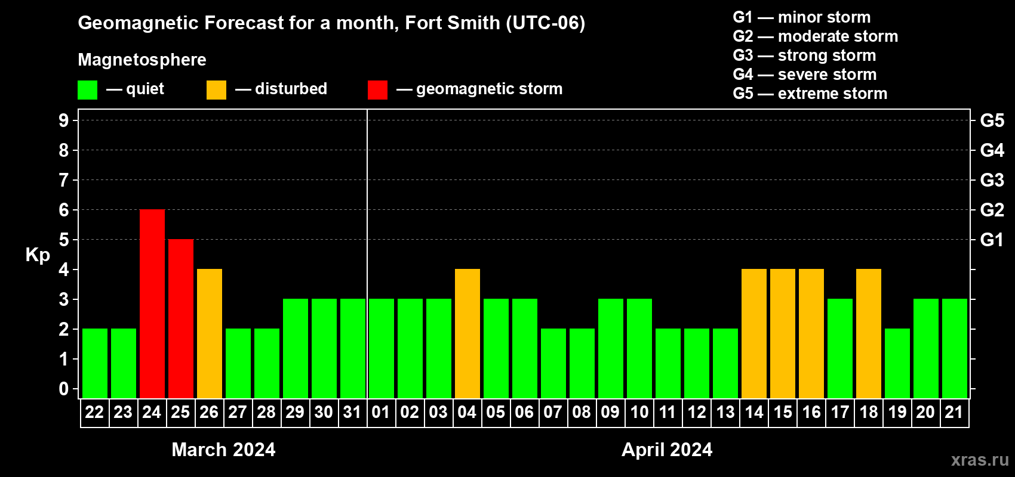Click the G4 label on right axis
1015x477 pixels.
(992, 150)
